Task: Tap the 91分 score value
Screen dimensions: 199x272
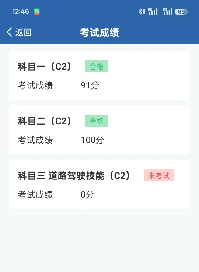Action: point(90,85)
